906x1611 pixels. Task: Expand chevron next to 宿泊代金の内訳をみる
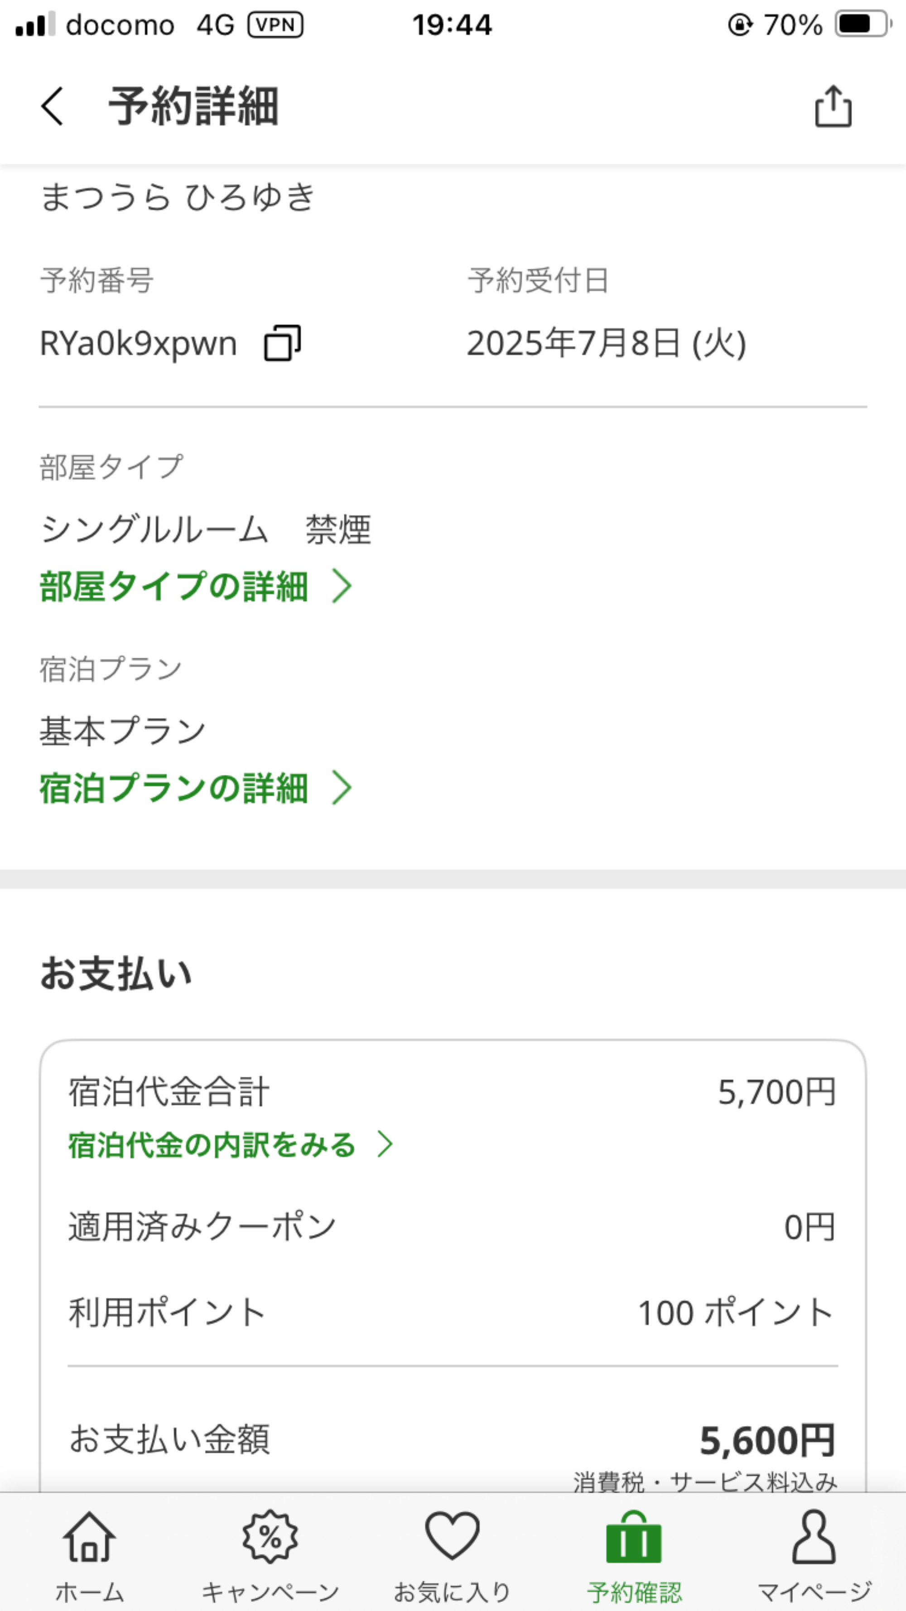[x=386, y=1145]
